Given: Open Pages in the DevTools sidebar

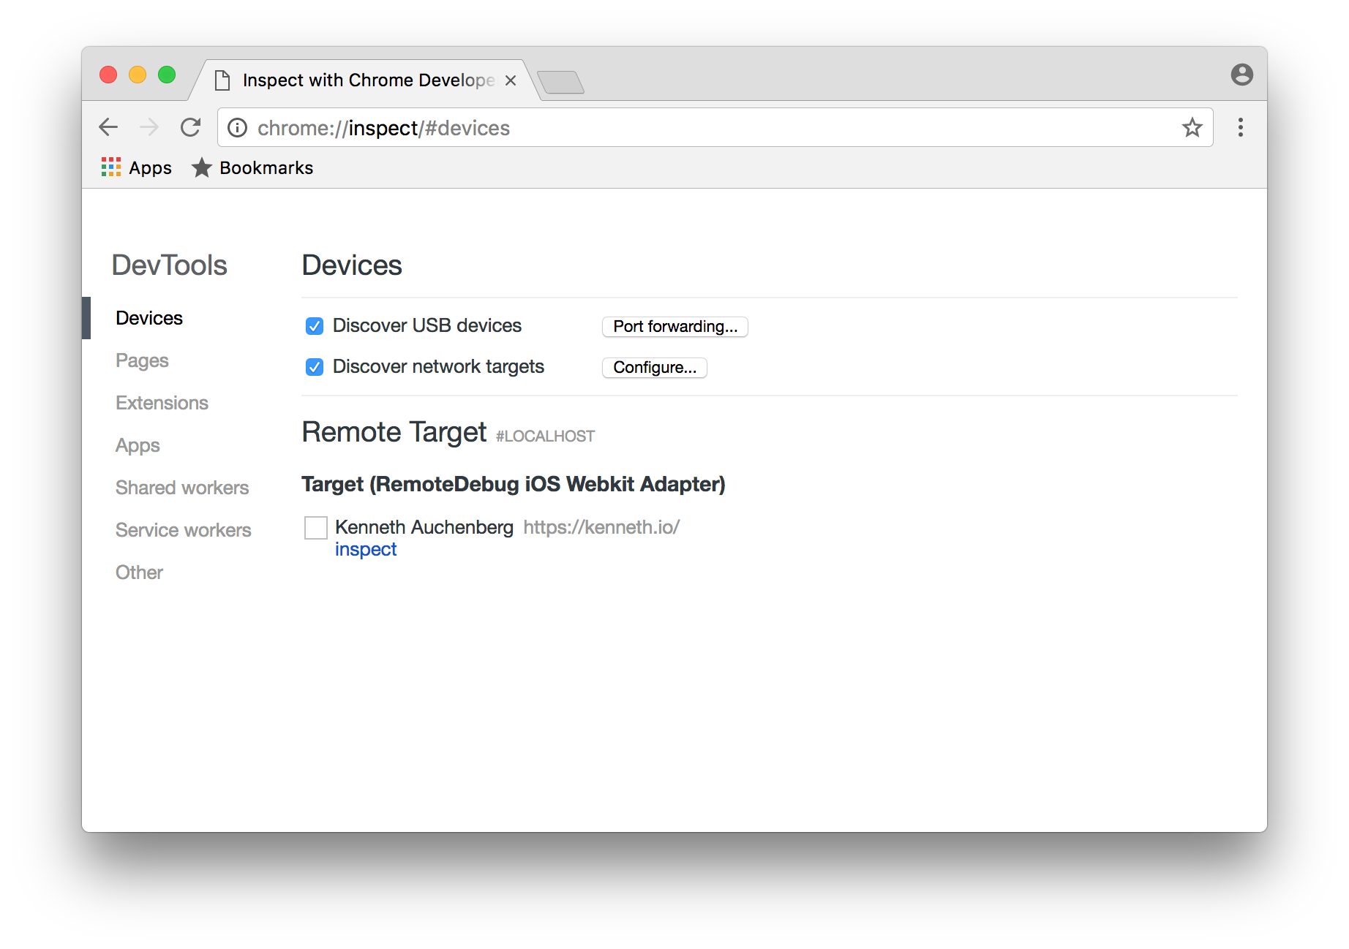Looking at the screenshot, I should point(142,360).
